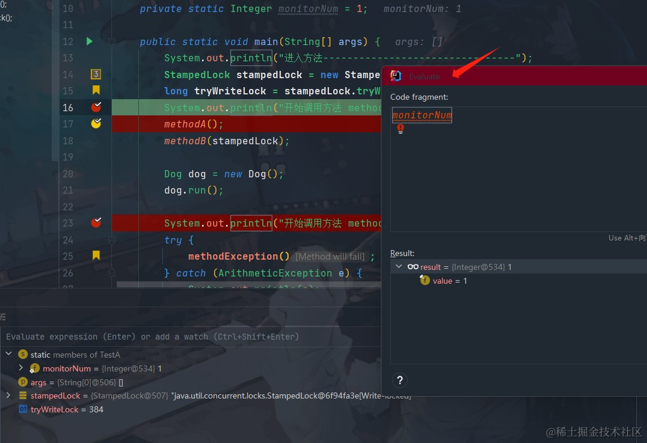Click the yellow bookmark icon at line 15
647x443 pixels.
coord(96,90)
